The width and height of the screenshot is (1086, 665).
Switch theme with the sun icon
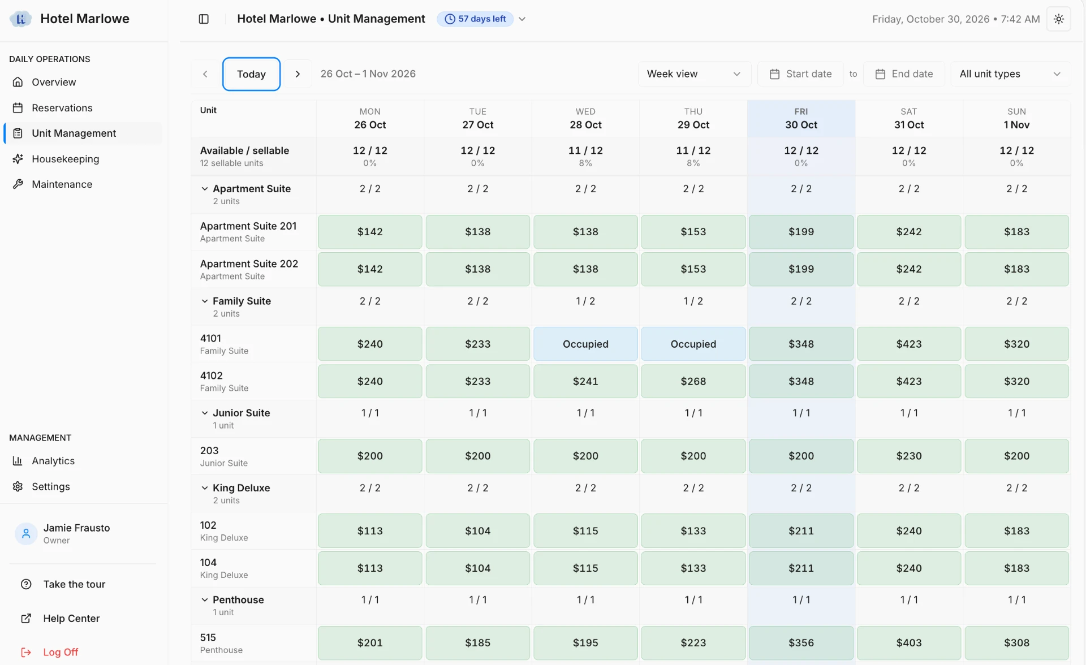click(1058, 19)
